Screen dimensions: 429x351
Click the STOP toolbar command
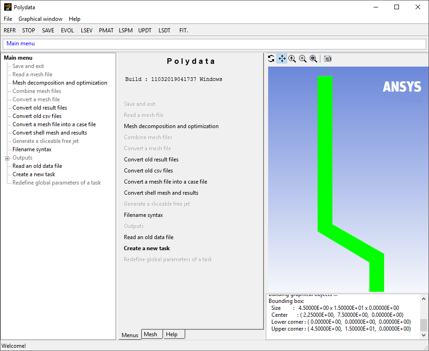(x=28, y=30)
